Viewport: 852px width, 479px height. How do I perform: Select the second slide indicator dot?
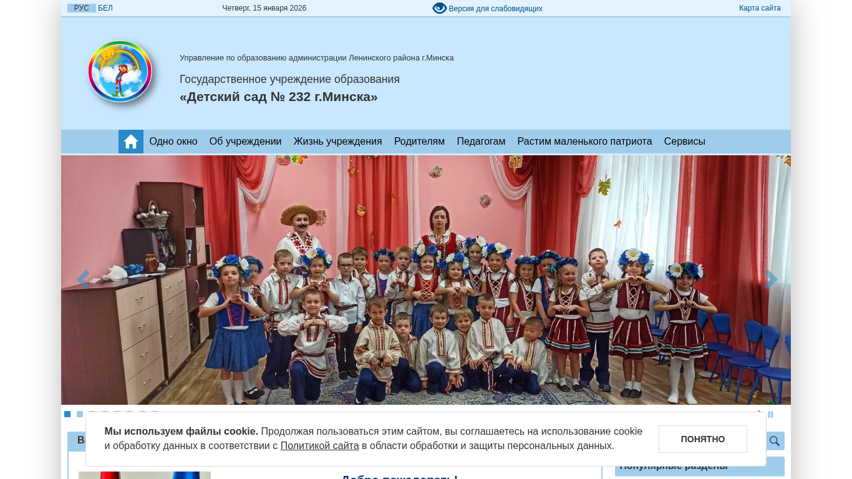[80, 414]
